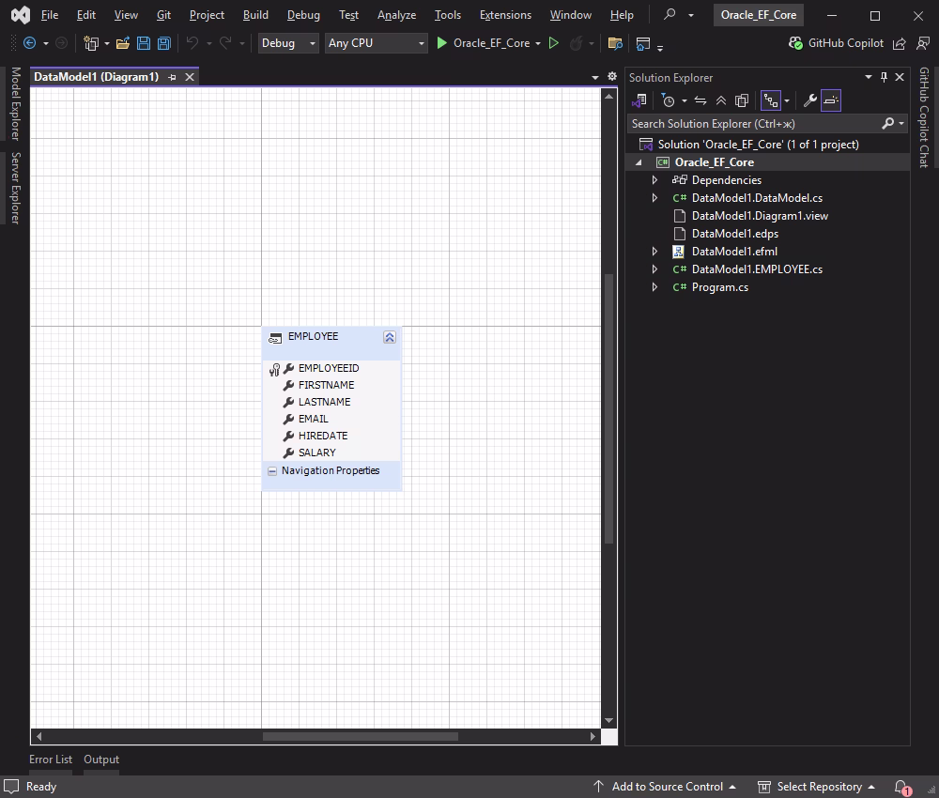Switch to the Output tab
Viewport: 939px width, 798px height.
(101, 760)
